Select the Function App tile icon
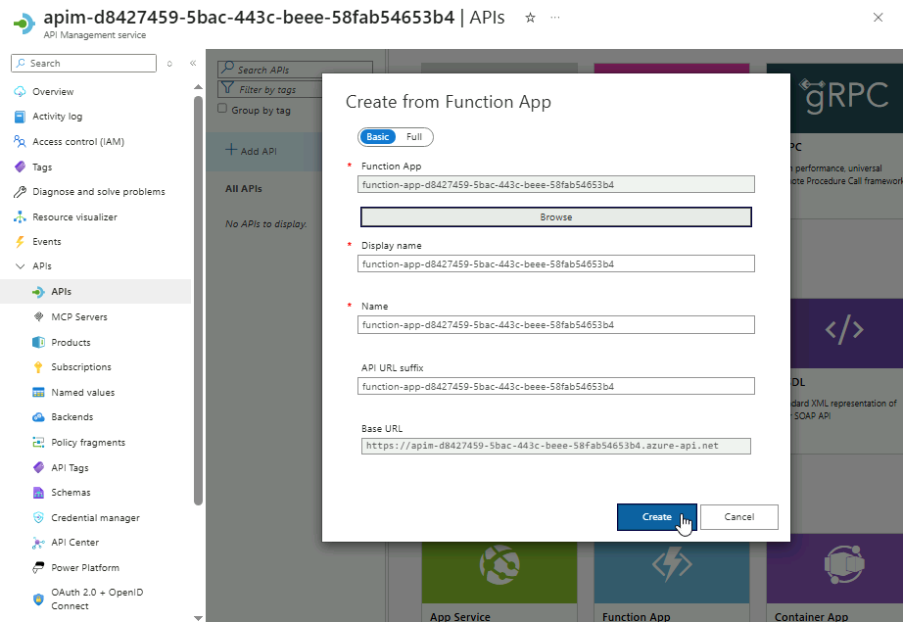903x622 pixels. [x=671, y=565]
